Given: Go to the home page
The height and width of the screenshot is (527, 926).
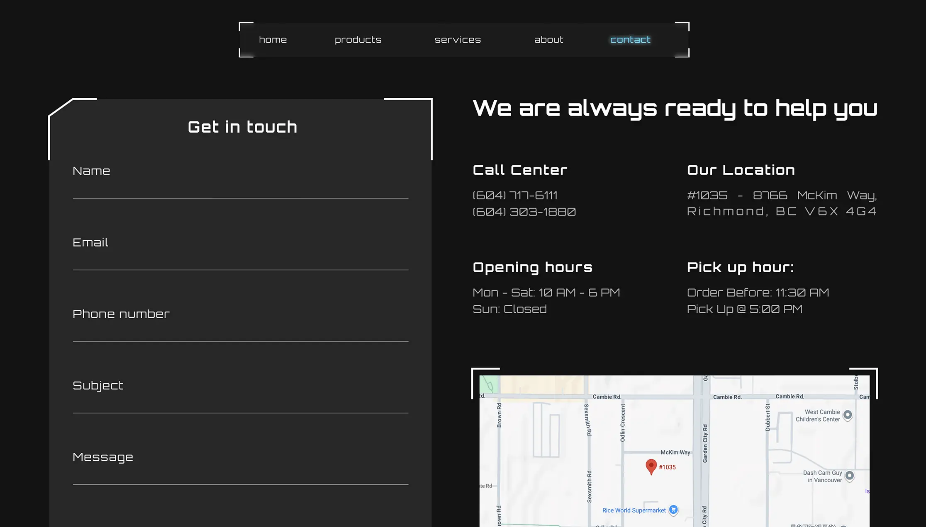Looking at the screenshot, I should [x=273, y=40].
